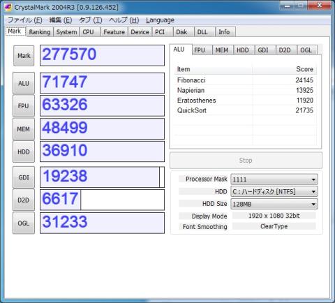
Task: Run the ALU benchmark button
Action: (x=24, y=83)
